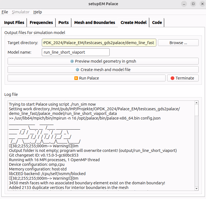This screenshot has height=199, width=206.
Task: Click the Run Palace button
Action: click(87, 78)
